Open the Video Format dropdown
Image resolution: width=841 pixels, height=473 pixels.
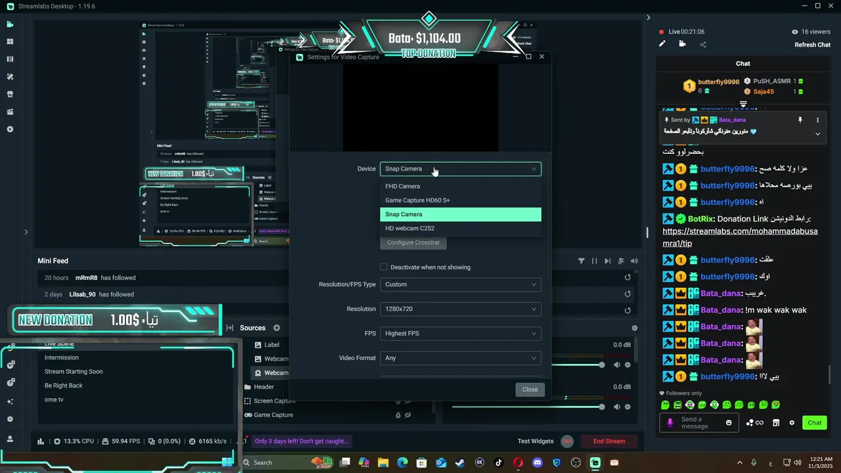[x=461, y=358]
